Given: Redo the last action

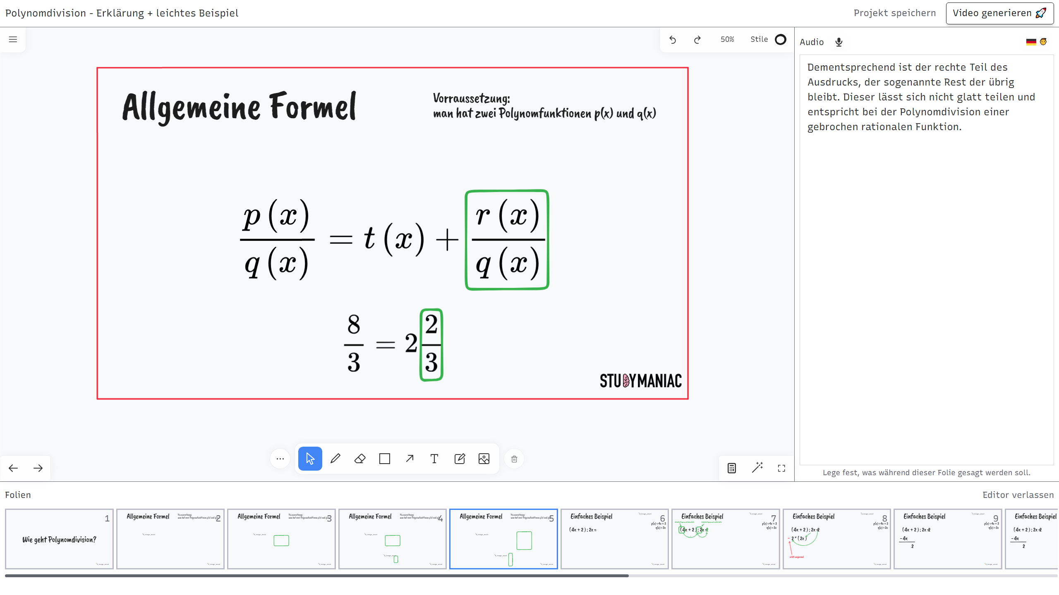Looking at the screenshot, I should tap(697, 40).
